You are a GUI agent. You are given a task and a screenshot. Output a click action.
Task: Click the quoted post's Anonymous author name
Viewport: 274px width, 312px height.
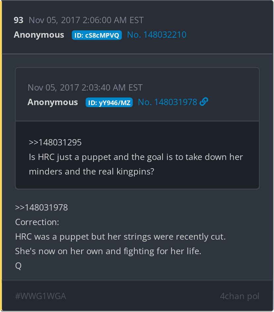pyautogui.click(x=52, y=102)
